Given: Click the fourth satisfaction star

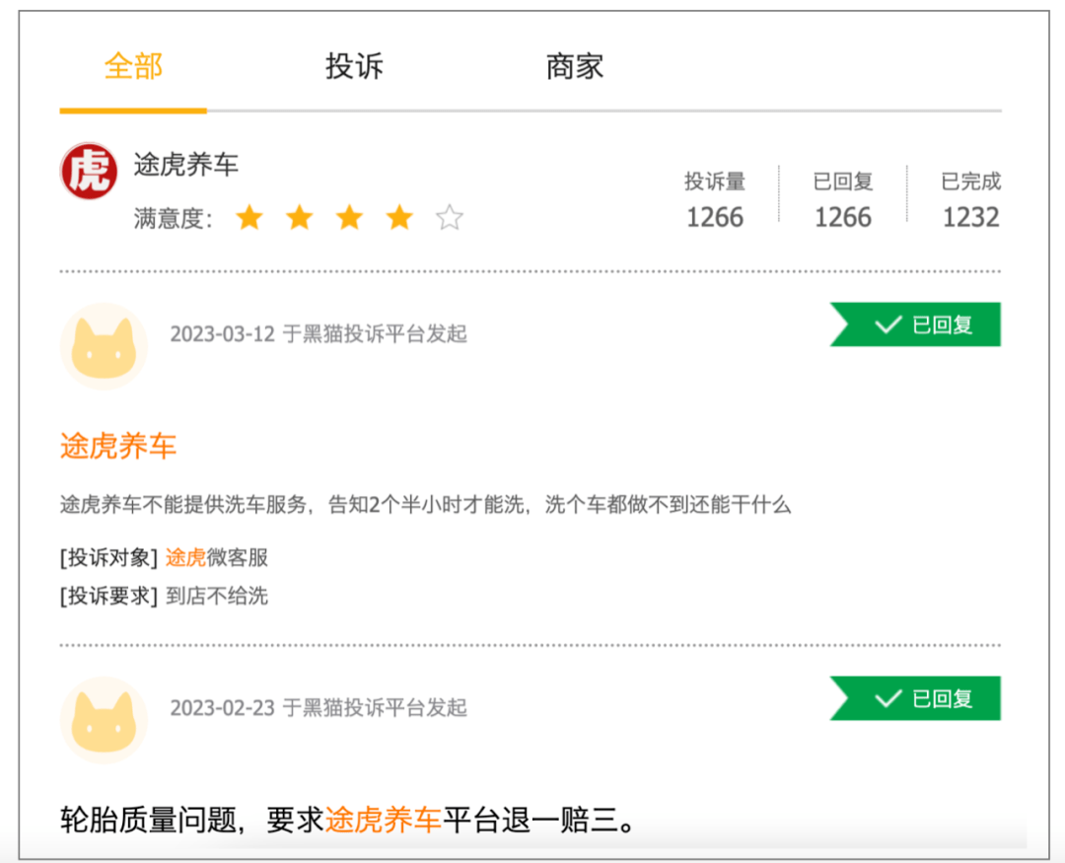Looking at the screenshot, I should click(x=399, y=218).
